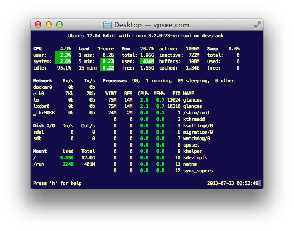The image size is (294, 231).
Task: Click the cached value 1.34G
Action: pos(193,68)
